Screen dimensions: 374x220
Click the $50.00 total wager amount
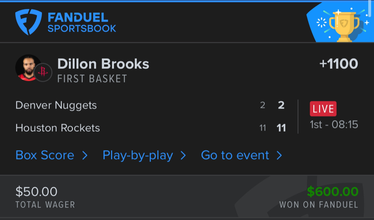[37, 192]
